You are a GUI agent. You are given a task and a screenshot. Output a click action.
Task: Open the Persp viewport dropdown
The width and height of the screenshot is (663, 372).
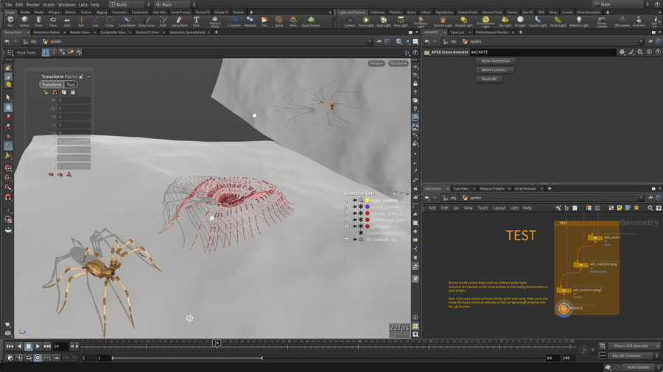tap(376, 63)
